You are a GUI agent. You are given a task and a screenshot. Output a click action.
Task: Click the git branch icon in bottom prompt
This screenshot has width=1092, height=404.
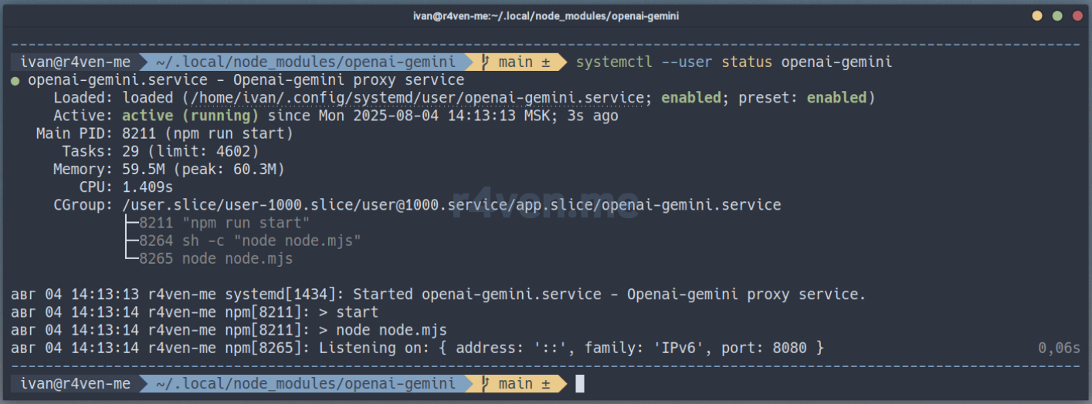(x=486, y=383)
